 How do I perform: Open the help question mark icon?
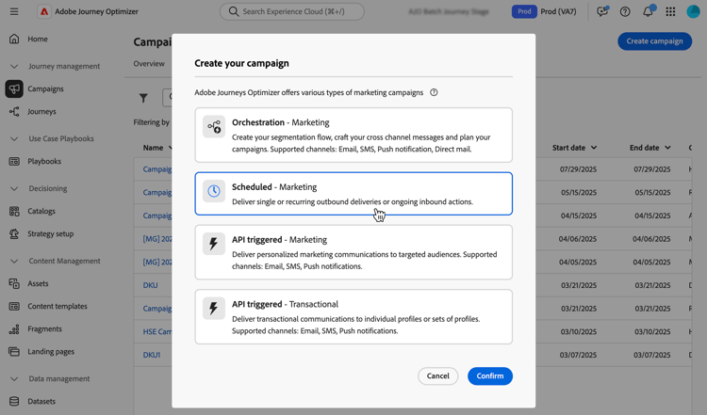(x=625, y=12)
